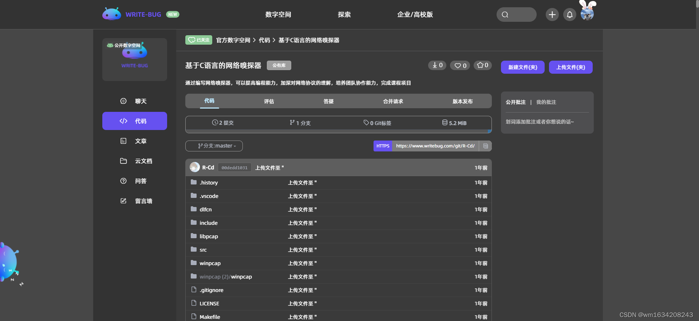Select 代码 in the sidebar

tap(135, 121)
